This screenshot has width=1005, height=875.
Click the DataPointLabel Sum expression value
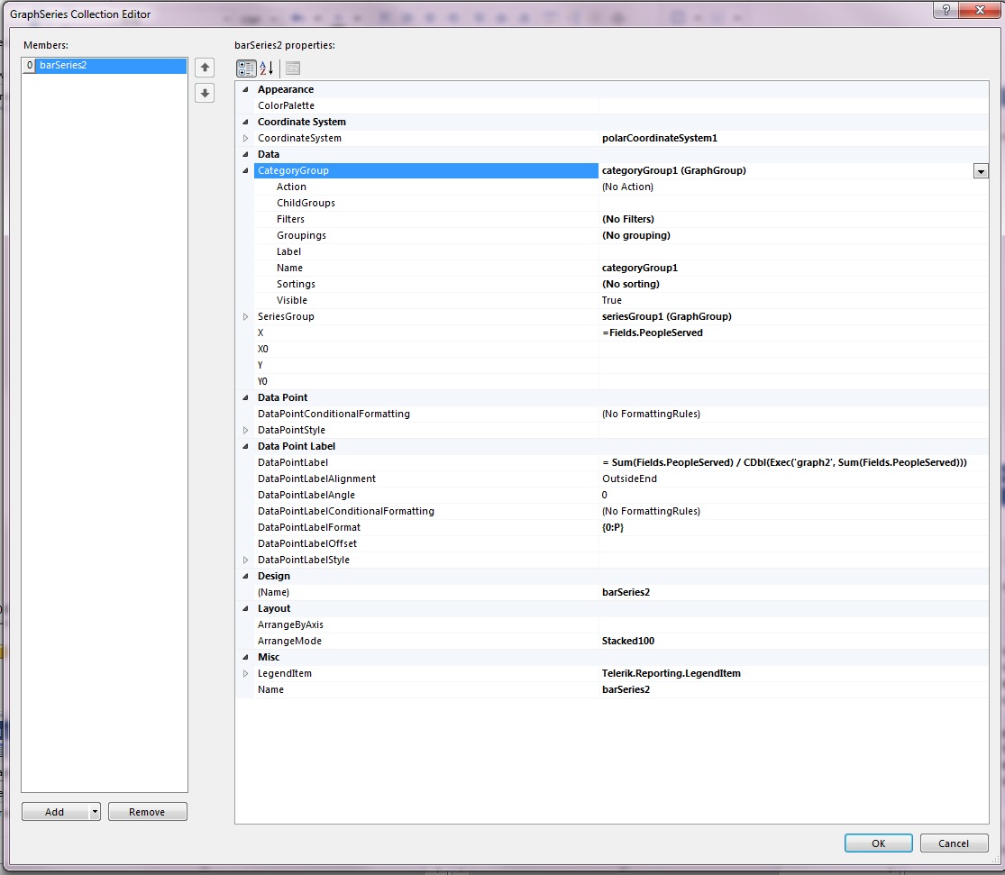(x=784, y=462)
